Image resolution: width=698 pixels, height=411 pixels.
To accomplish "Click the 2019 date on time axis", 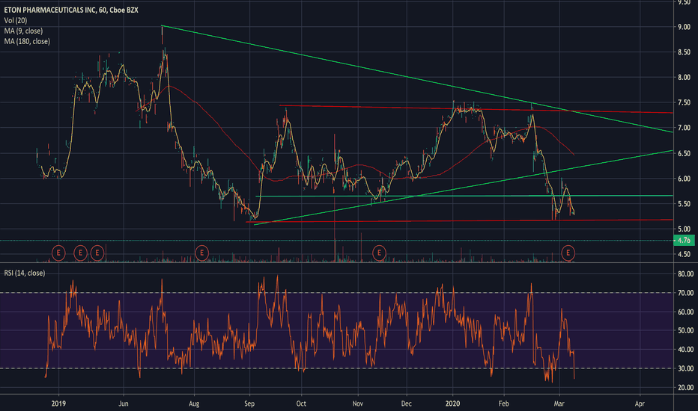I will [x=58, y=404].
